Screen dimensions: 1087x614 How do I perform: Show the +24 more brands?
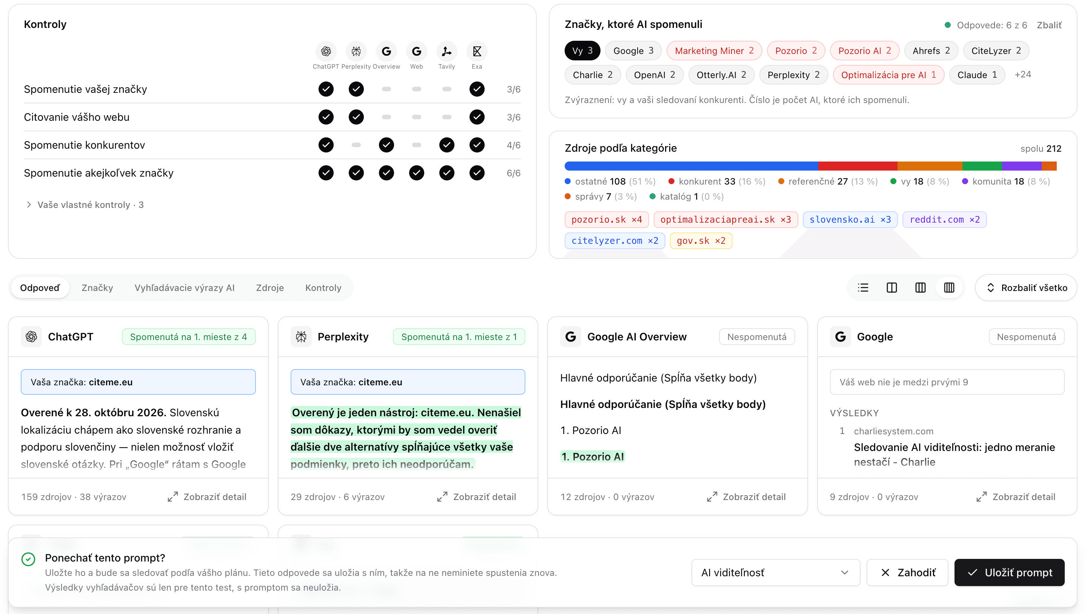pyautogui.click(x=1022, y=75)
